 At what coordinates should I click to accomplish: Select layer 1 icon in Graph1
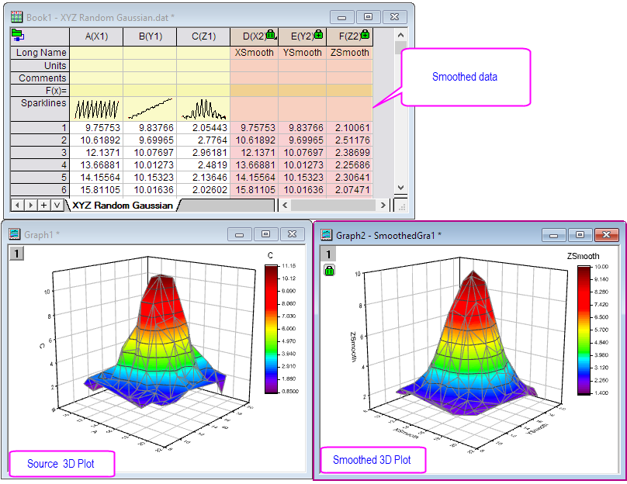(16, 253)
